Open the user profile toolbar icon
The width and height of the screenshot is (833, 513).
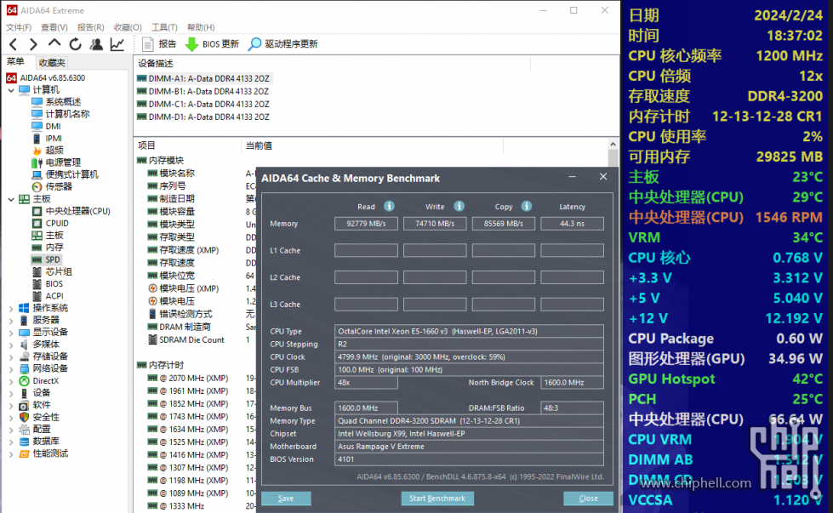pos(96,44)
